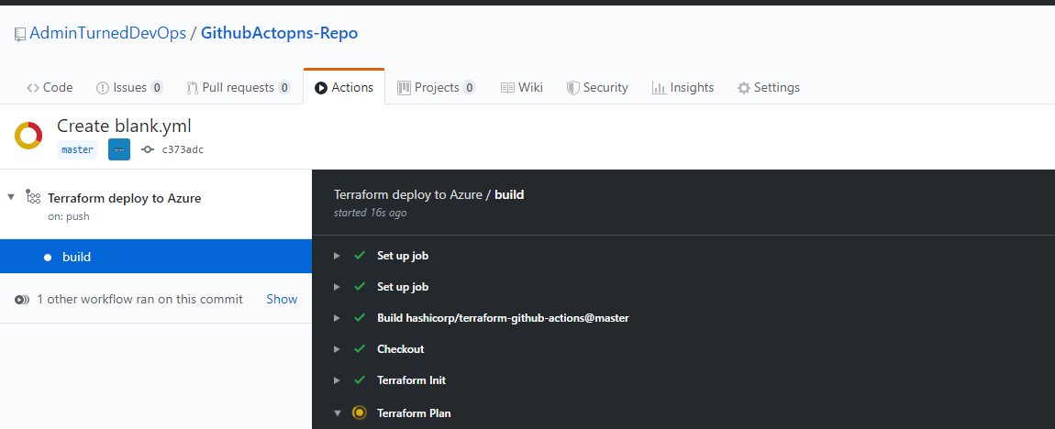The image size is (1055, 429).
Task: Switch to the Projects tab
Action: pos(437,87)
